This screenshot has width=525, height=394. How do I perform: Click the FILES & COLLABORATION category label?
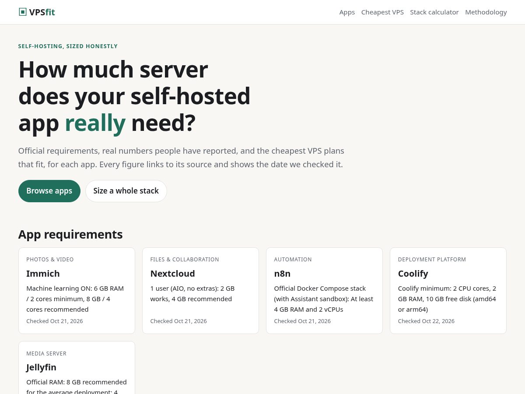point(185,260)
